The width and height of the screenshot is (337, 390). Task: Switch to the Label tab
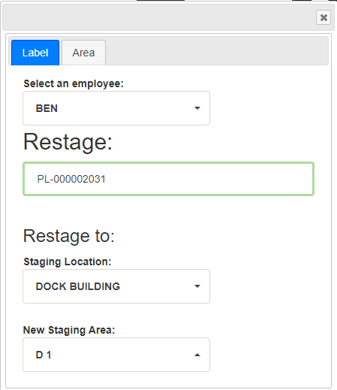pyautogui.click(x=35, y=53)
